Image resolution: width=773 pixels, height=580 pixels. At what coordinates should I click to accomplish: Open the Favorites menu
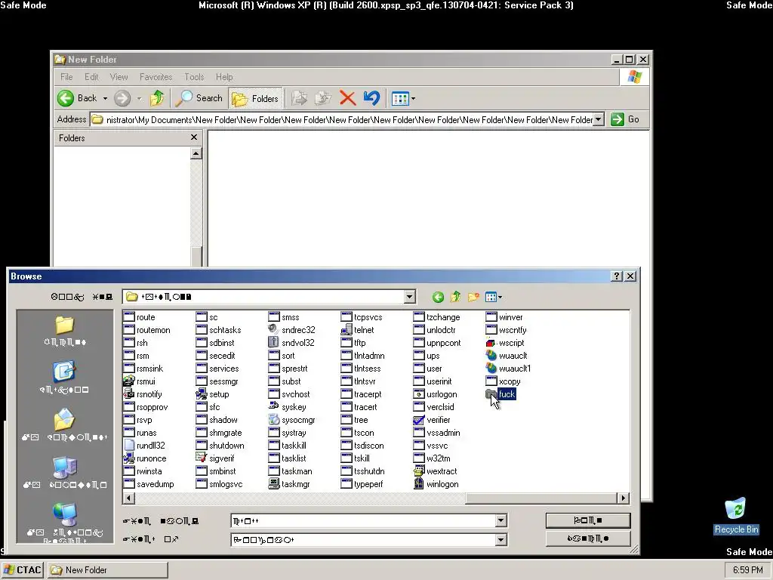click(156, 77)
